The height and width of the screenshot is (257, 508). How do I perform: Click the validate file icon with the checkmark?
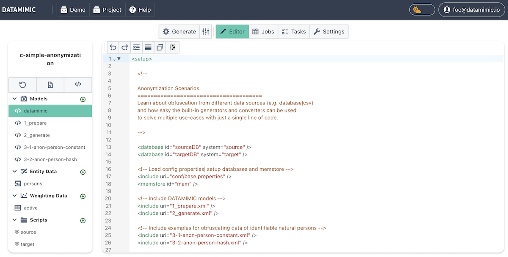point(50,85)
